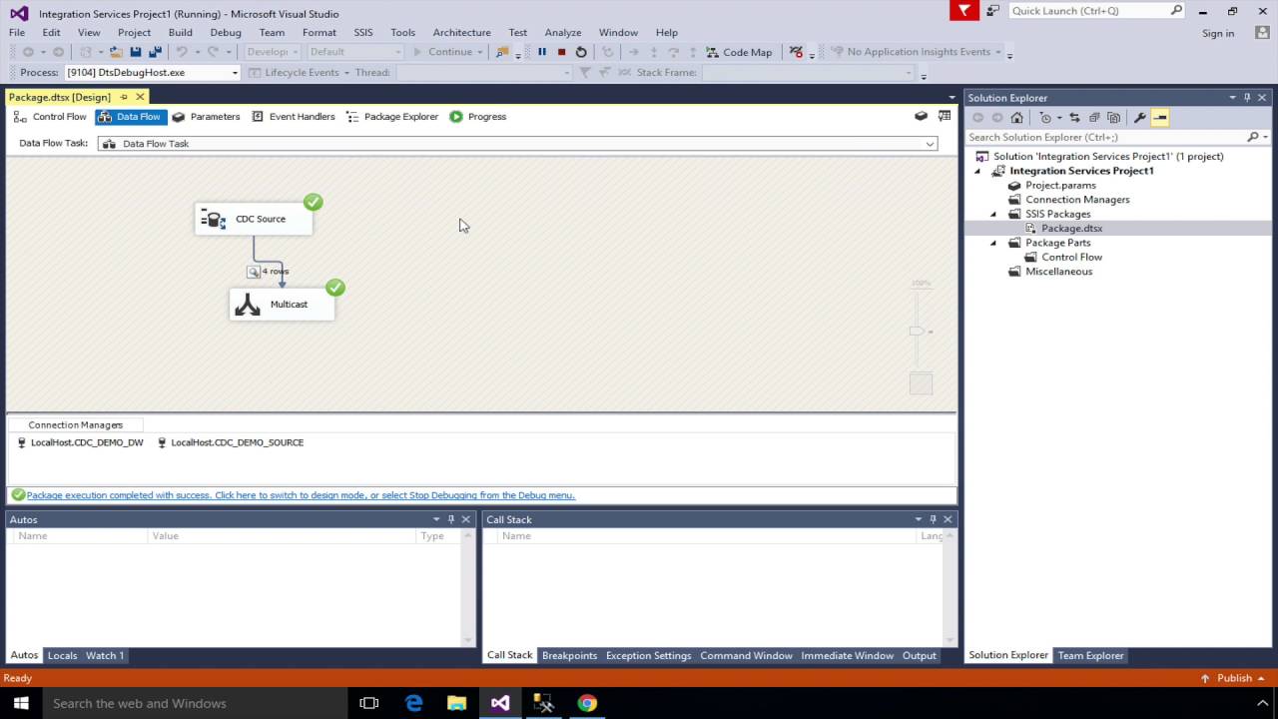
Task: Select Project.params in Solution Explorer
Action: pos(1060,185)
